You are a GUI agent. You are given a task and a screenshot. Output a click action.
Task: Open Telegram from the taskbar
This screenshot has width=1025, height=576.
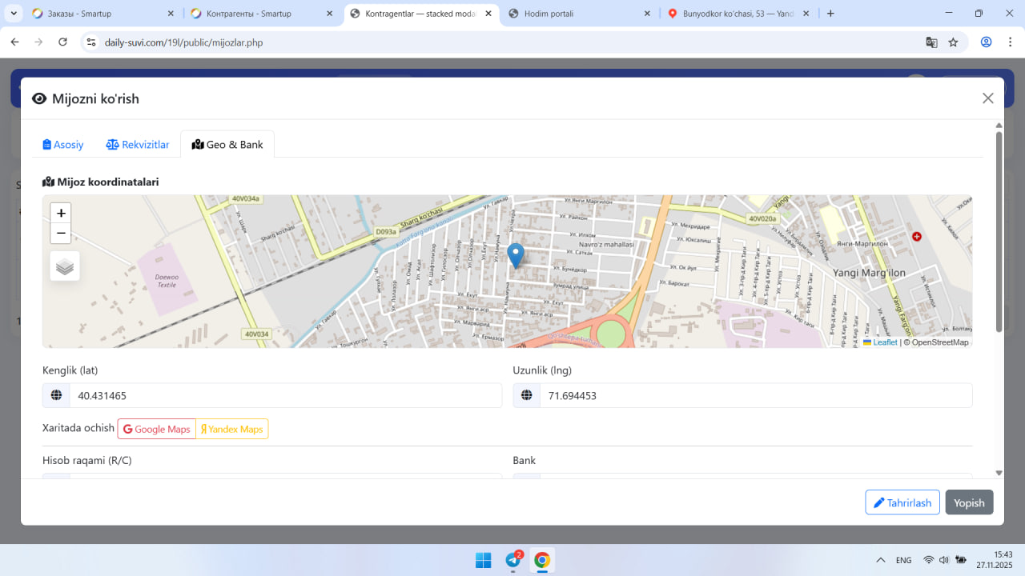pos(512,560)
